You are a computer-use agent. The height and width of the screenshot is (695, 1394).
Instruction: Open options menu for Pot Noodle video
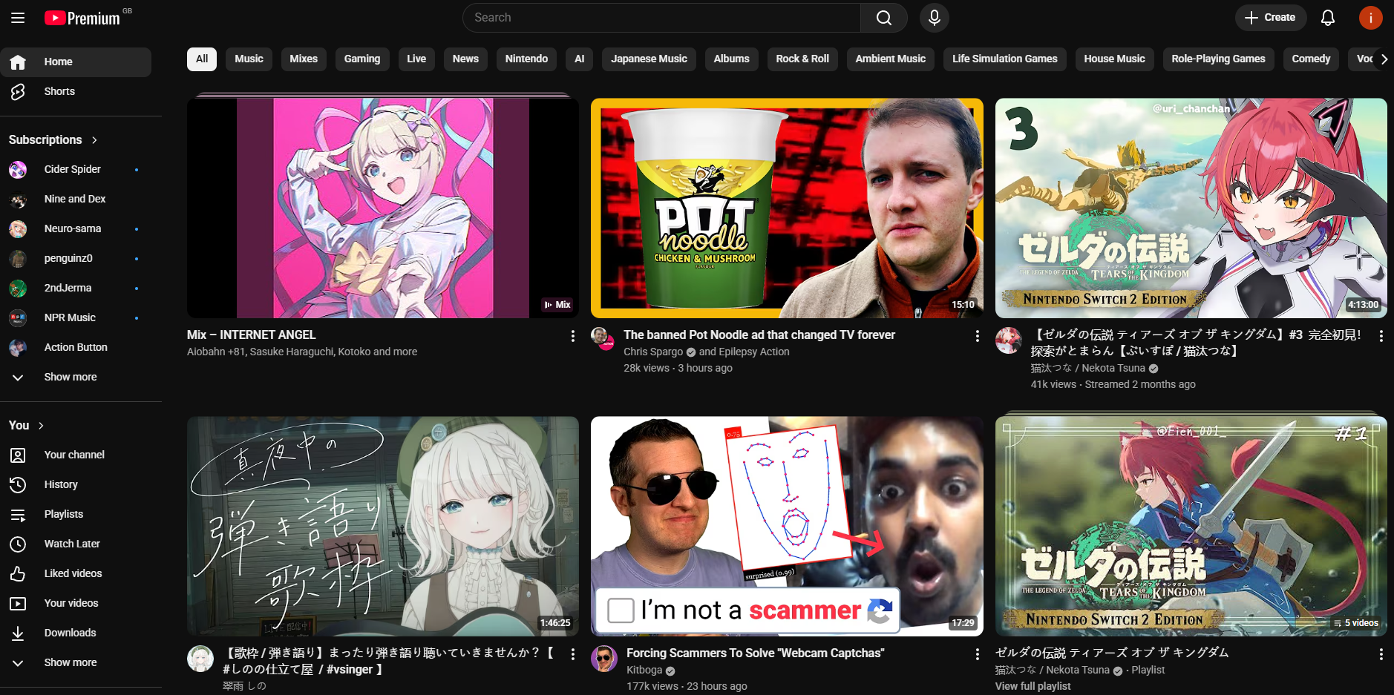click(x=977, y=336)
